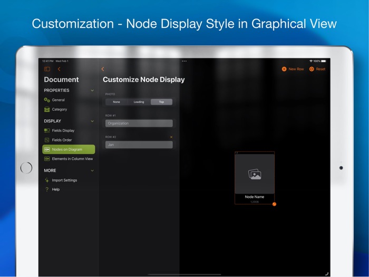This screenshot has height=277, width=369.
Task: Open Fields Display settings
Action: tap(63, 130)
